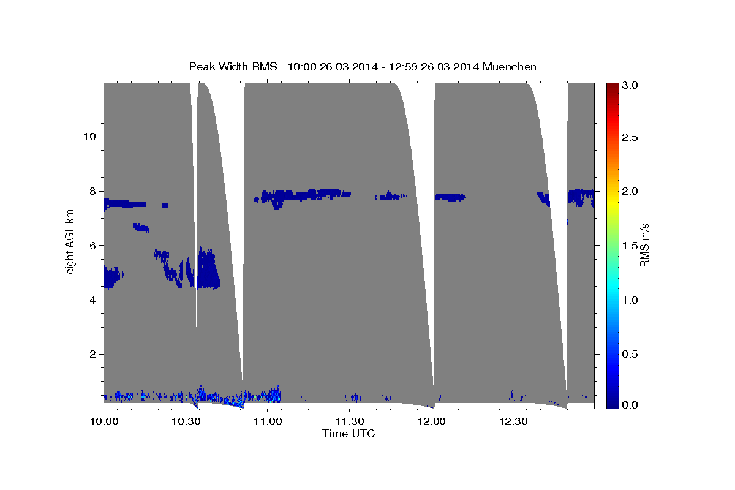This screenshot has width=735, height=490.
Task: Click the colorbar value 0.0
Action: tap(631, 405)
